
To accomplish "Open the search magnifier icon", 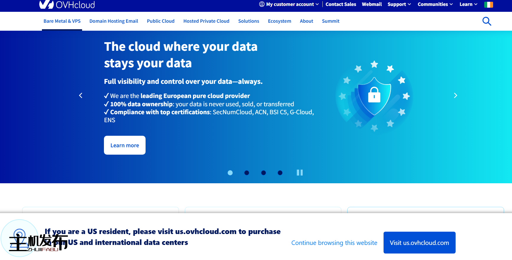I will pyautogui.click(x=487, y=21).
